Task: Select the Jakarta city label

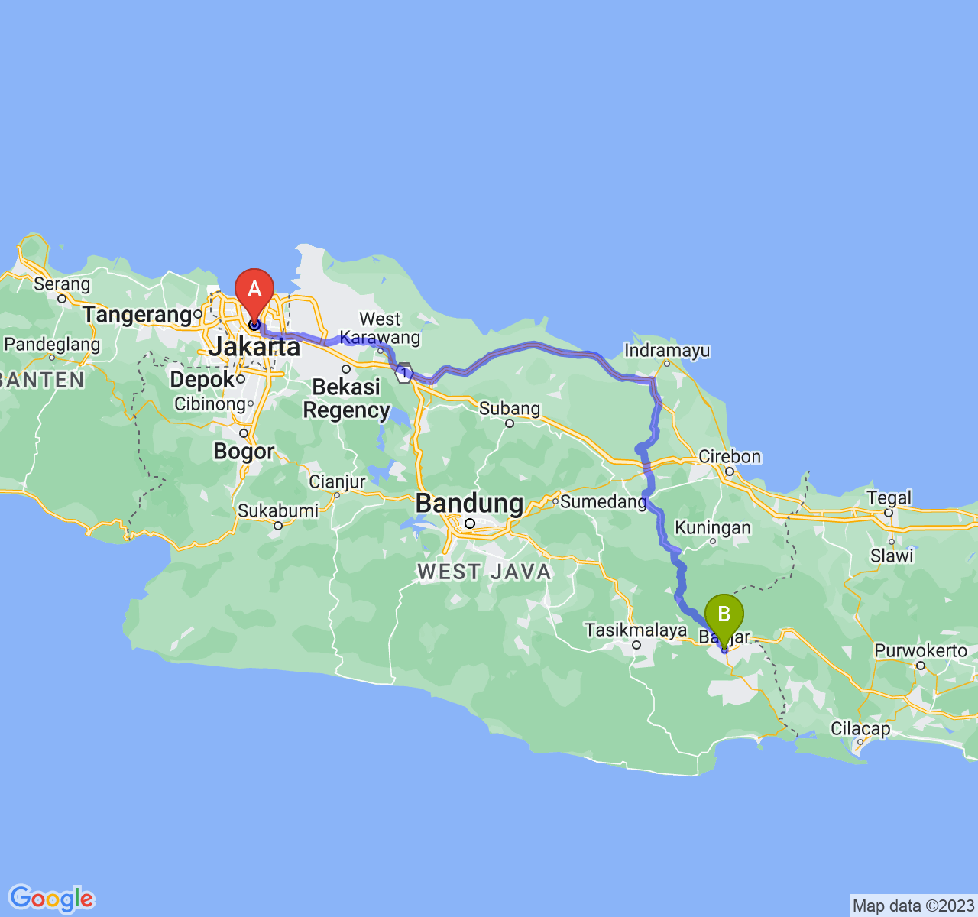Action: pos(254,347)
